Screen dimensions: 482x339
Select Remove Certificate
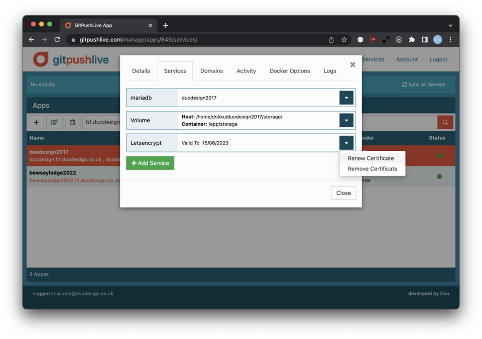[372, 168]
